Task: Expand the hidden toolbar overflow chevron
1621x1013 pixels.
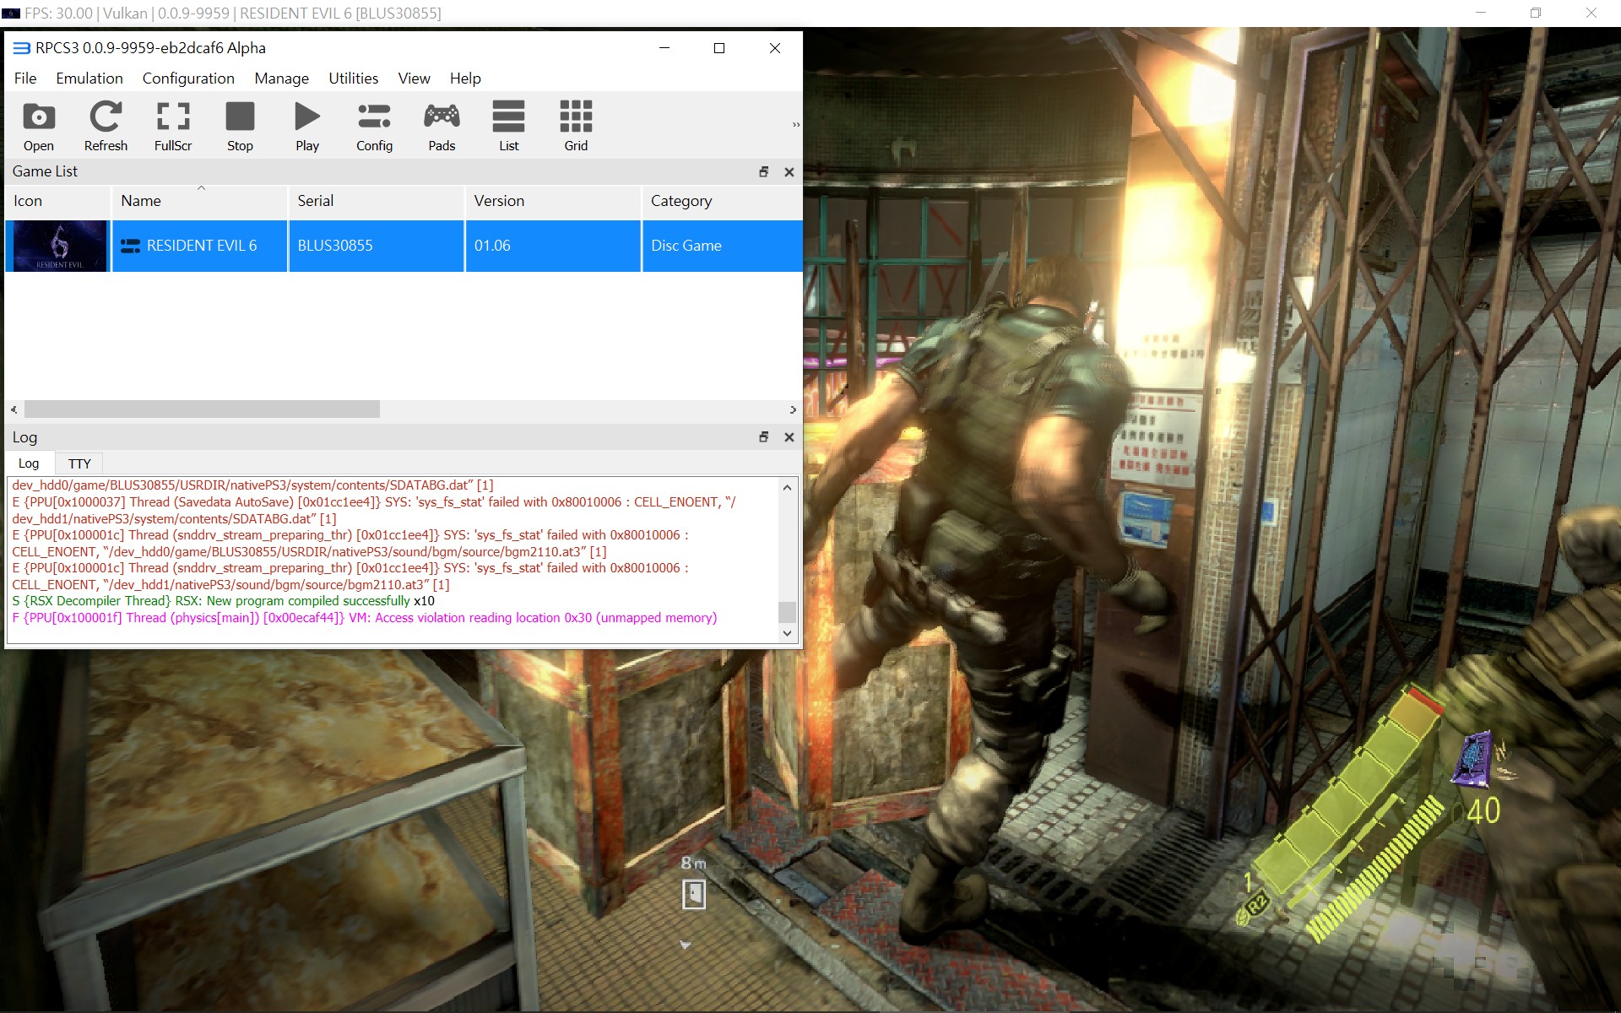Action: click(795, 125)
